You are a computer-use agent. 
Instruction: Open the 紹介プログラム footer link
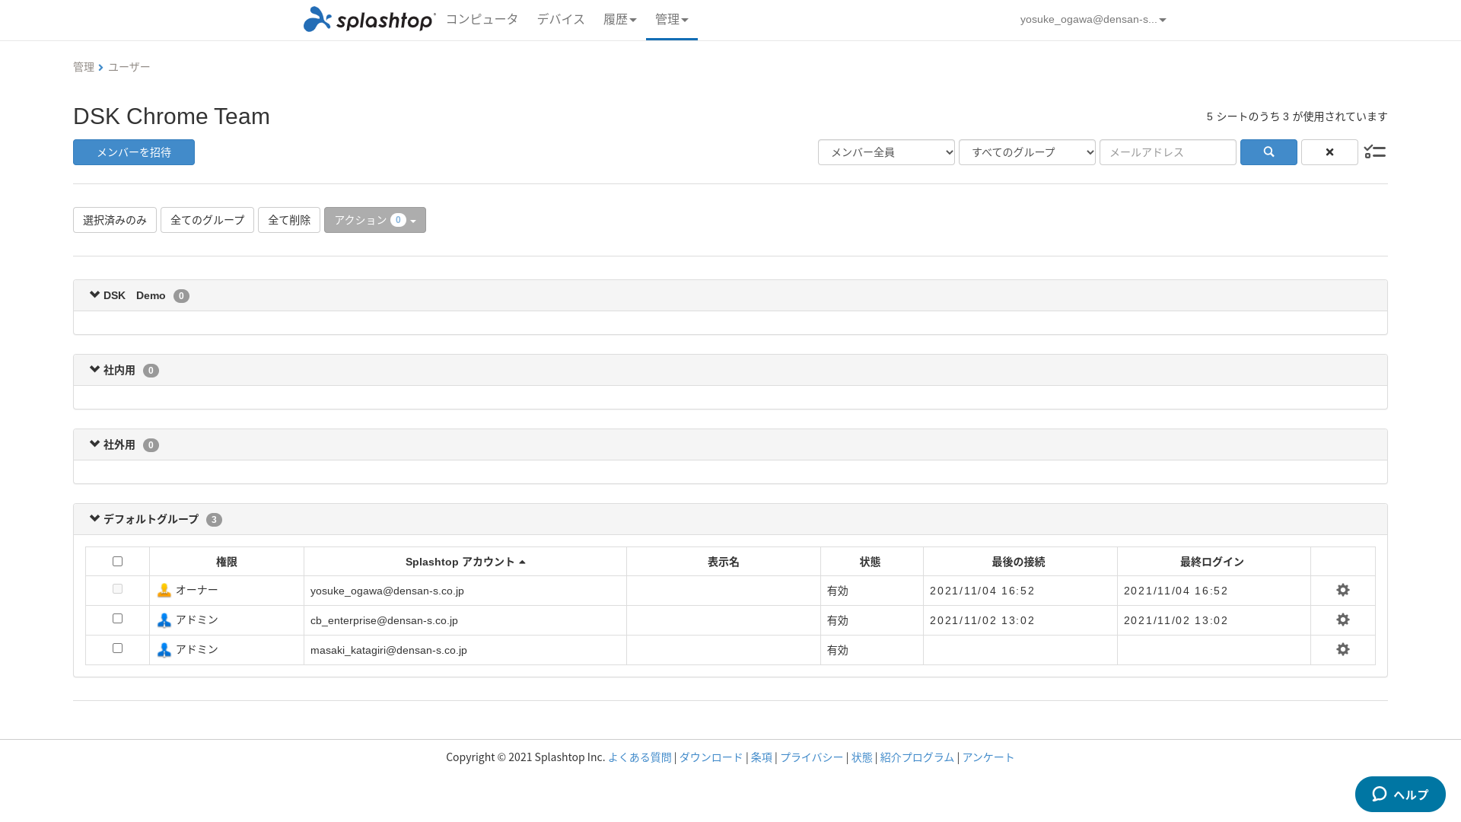pyautogui.click(x=917, y=757)
